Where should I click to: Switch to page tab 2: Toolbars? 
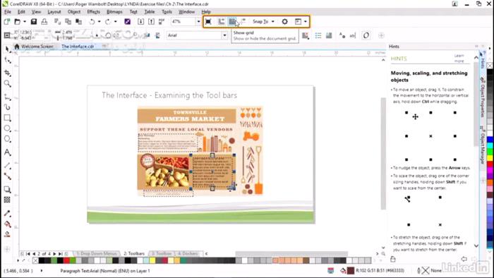(x=134, y=253)
